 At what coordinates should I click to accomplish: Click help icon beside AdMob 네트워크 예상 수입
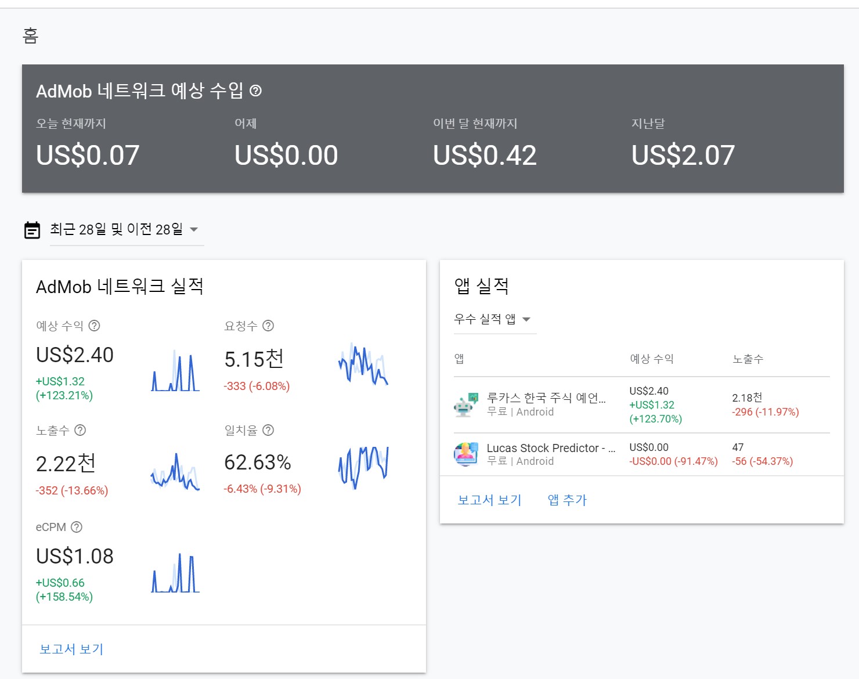coord(255,91)
